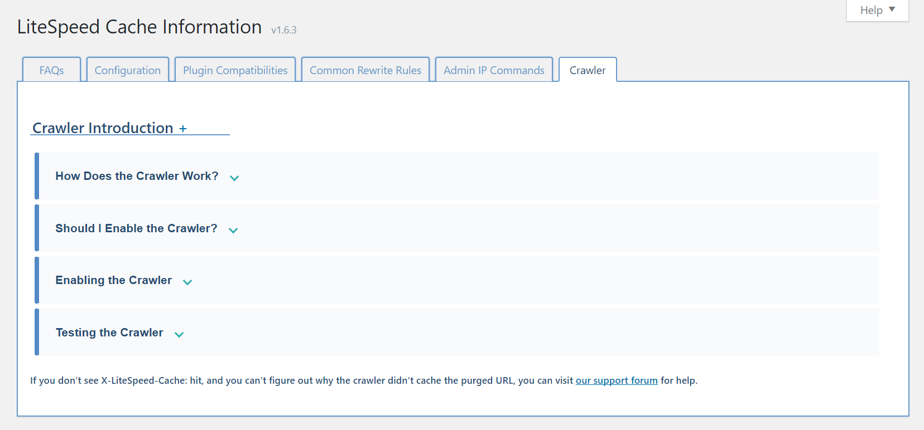Go to the Admin IP Commands tab
Image resolution: width=924 pixels, height=430 pixels.
(x=494, y=70)
